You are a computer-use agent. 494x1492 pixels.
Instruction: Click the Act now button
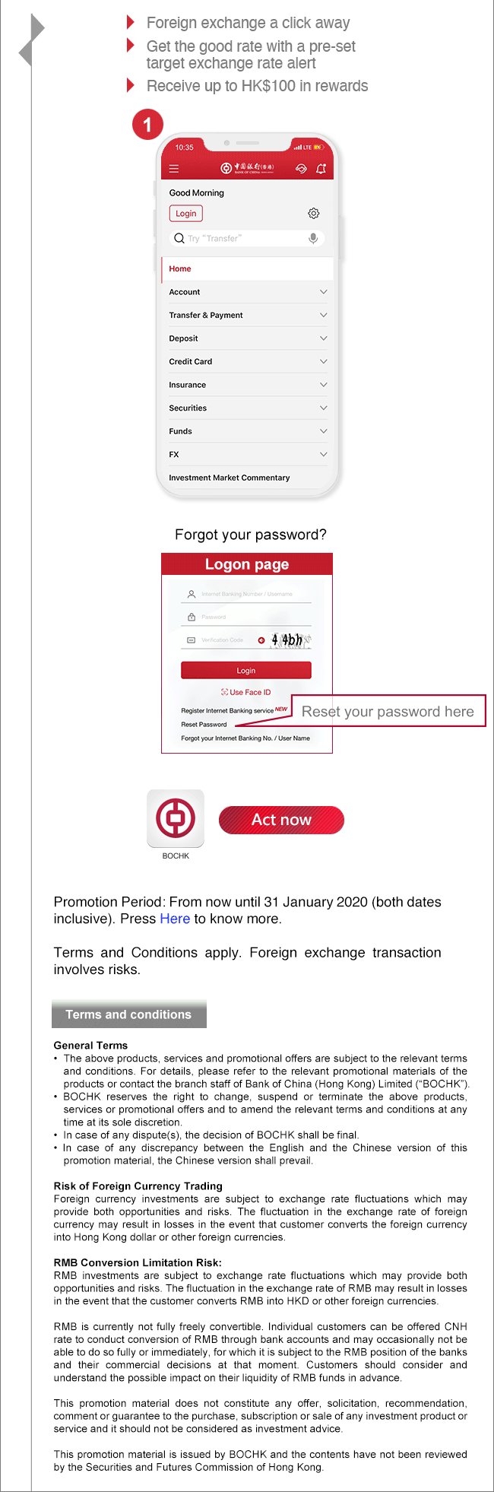point(281,820)
